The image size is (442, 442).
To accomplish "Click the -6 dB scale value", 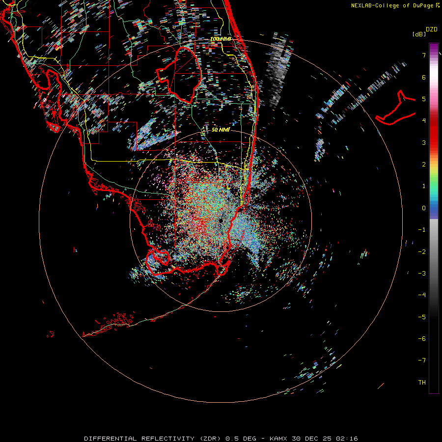I will [422, 338].
